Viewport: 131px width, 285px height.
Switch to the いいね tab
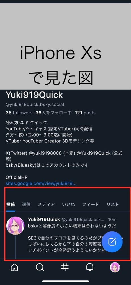point(68,204)
